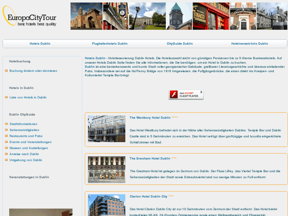Open Liste von Hotels in Dublin link

tap(28, 97)
